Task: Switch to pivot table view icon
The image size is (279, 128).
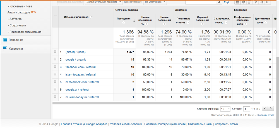Action: tap(268, 2)
